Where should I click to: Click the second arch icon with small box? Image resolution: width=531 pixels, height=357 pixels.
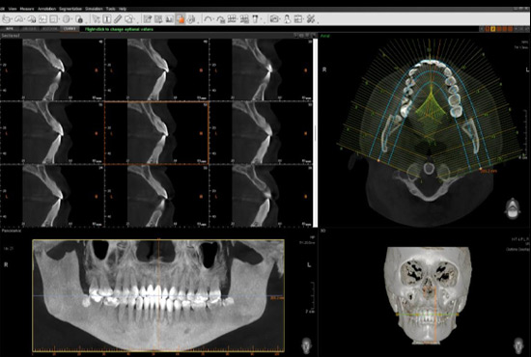click(220, 19)
